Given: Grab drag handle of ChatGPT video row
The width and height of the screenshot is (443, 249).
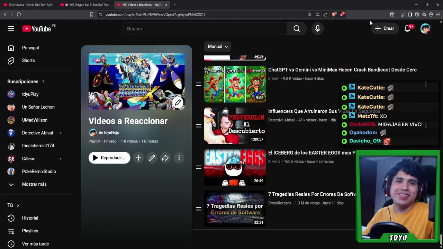Looking at the screenshot, I should (199, 84).
